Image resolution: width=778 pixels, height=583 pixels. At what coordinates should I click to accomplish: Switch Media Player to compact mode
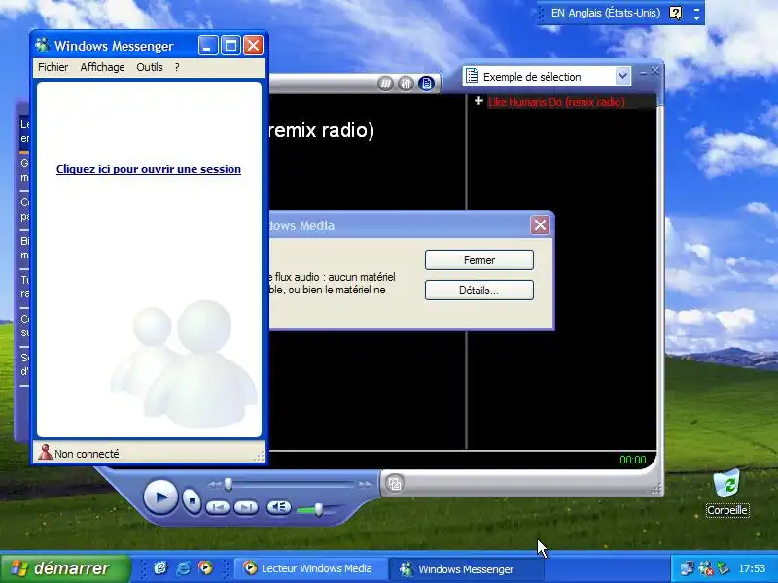(x=395, y=483)
